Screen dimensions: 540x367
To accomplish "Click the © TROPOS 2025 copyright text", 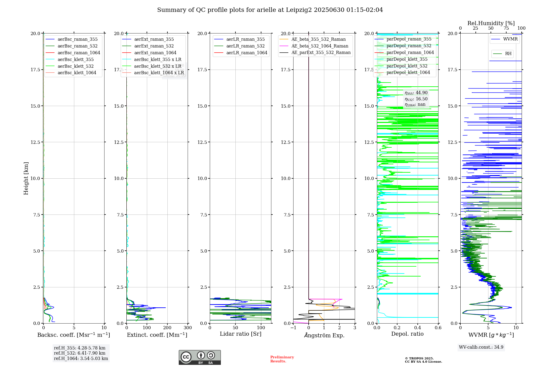I will coord(419,359).
